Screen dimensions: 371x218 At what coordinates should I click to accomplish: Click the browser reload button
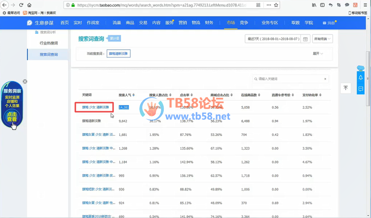[x=21, y=5]
